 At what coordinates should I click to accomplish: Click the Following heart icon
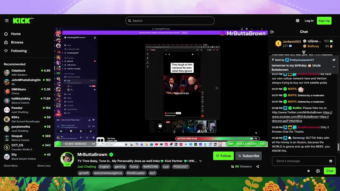click(x=6, y=51)
